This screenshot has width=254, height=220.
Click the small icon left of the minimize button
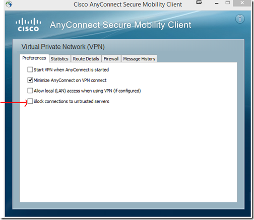199,3
